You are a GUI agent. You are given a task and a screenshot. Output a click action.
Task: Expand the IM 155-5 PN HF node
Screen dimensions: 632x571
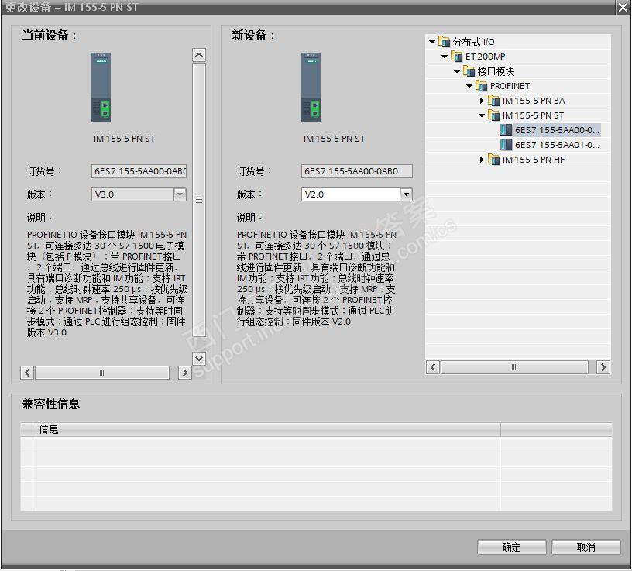tap(482, 160)
